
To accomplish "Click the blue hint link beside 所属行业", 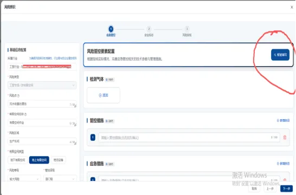I will point(53,58).
